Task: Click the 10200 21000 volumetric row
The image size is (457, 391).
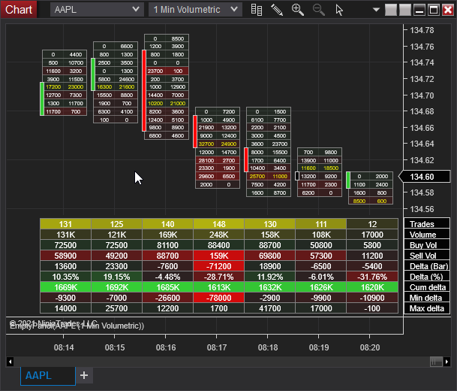Action: (x=167, y=103)
